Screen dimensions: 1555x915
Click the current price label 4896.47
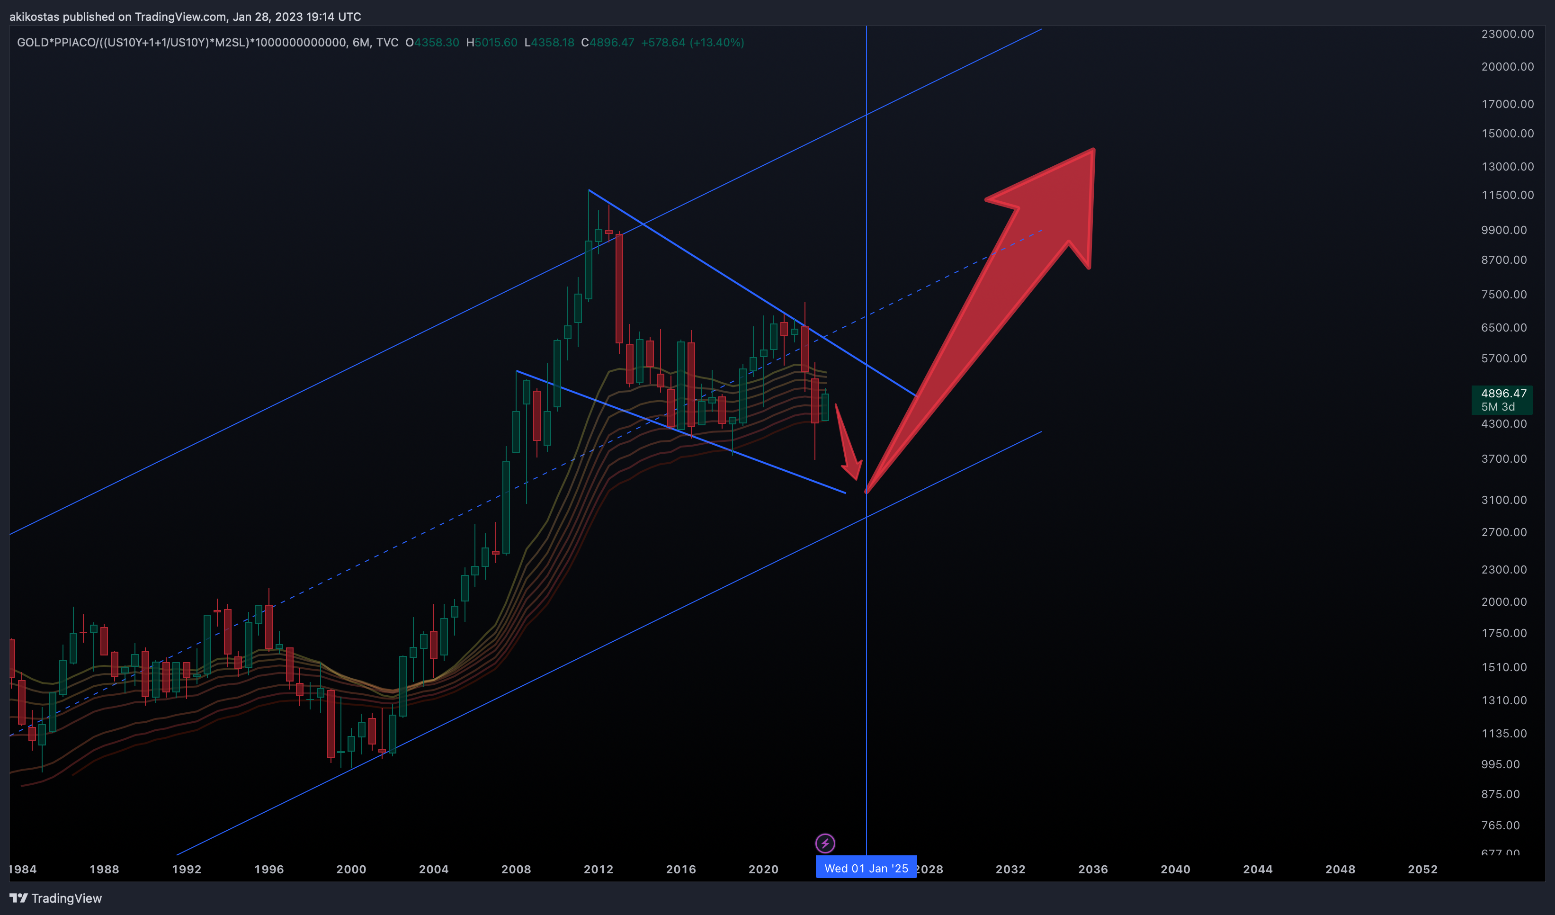pos(1504,393)
